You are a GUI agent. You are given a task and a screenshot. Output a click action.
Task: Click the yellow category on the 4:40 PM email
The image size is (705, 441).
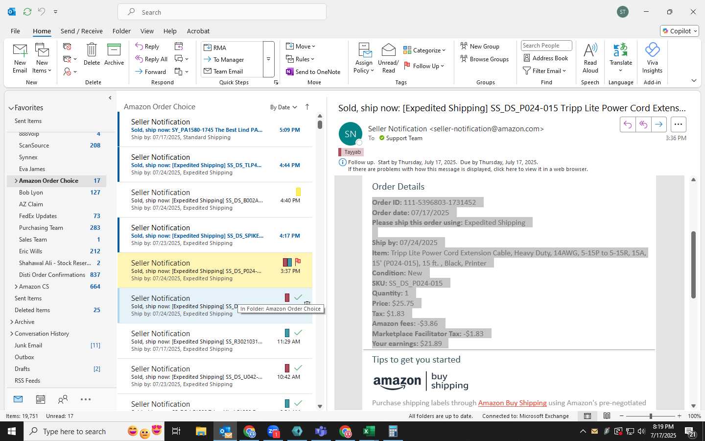[298, 192]
